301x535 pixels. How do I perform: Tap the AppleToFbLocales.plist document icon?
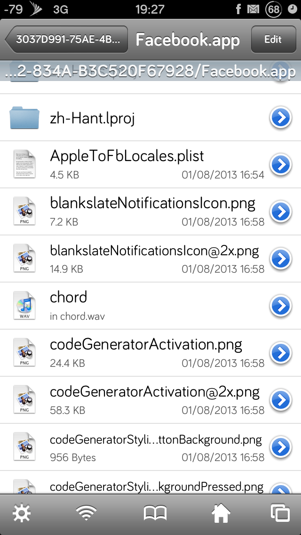click(24, 164)
